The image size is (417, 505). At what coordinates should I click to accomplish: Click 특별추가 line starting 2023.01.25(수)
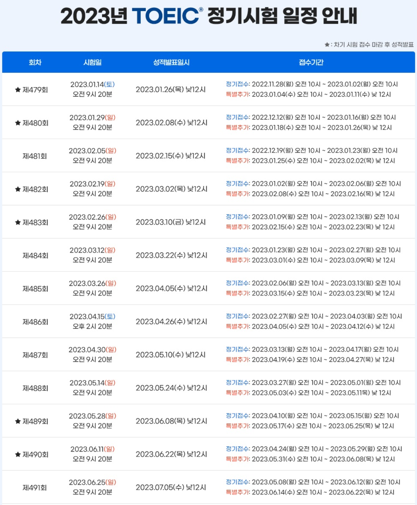(310, 161)
